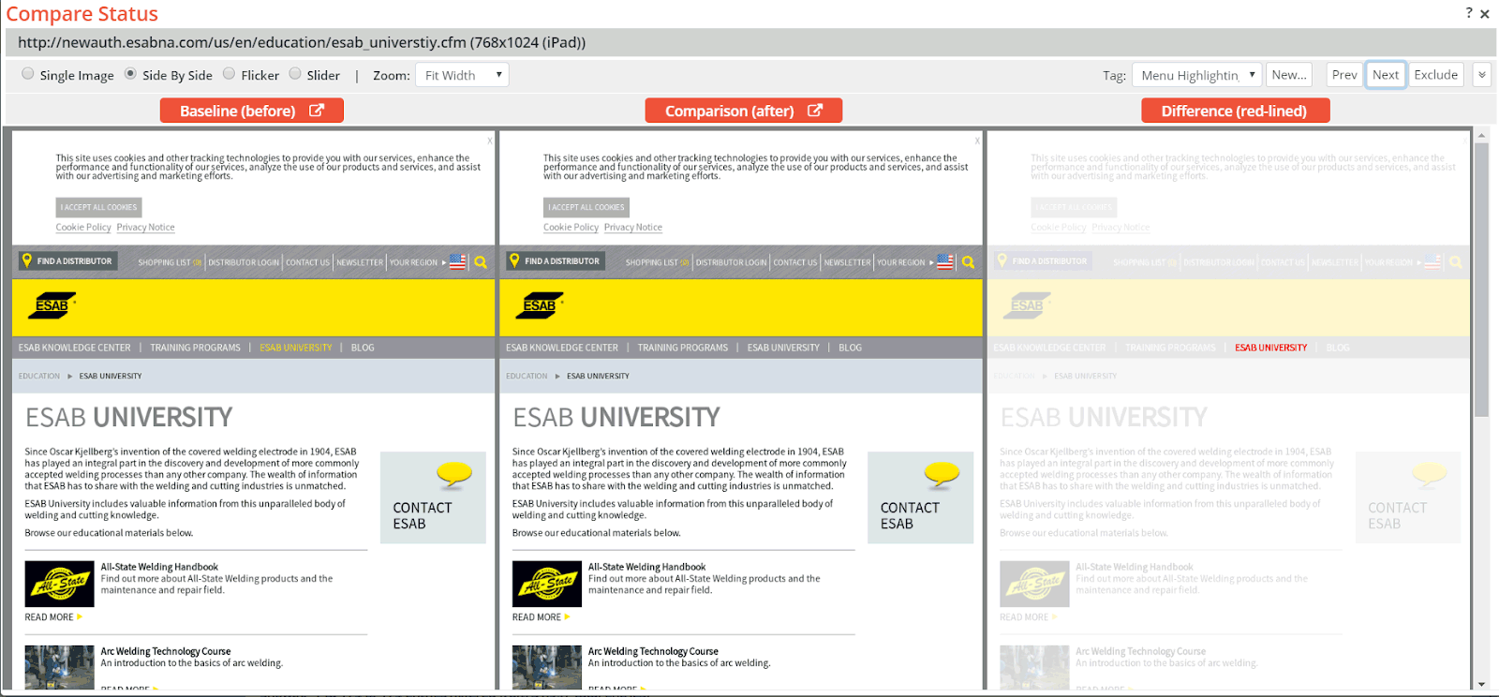1499x697 pixels.
Task: Select Flicker view mode
Action: [229, 74]
